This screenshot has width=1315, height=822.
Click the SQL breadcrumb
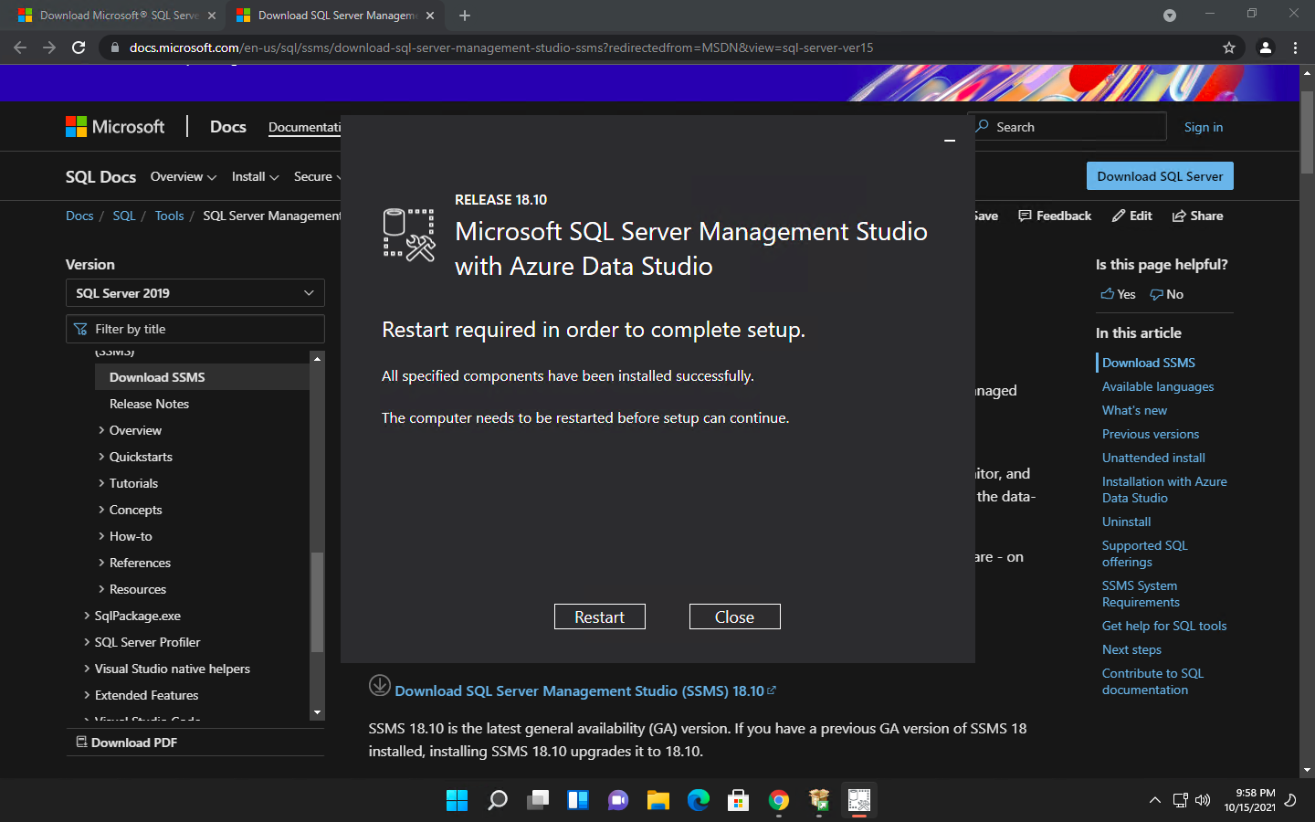point(124,216)
